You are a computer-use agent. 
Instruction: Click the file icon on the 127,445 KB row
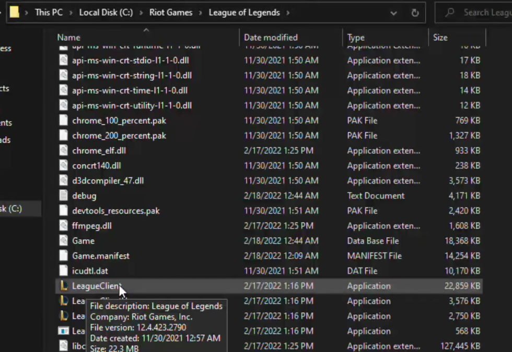pos(64,345)
